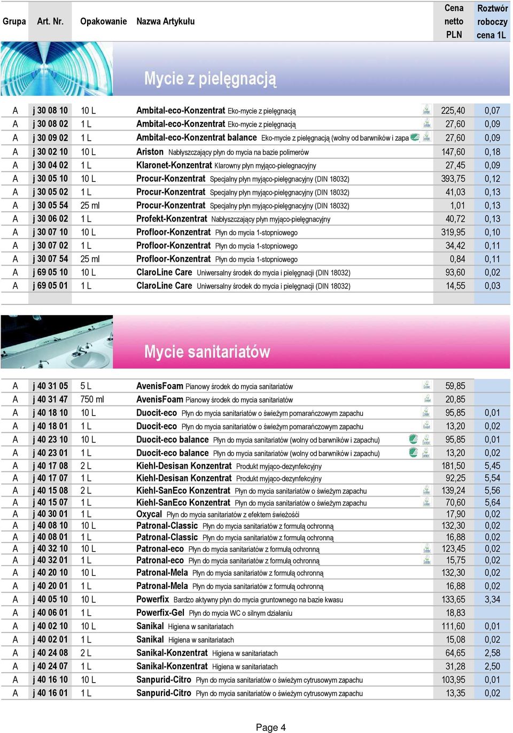Click the Page 4 footer label

click(x=271, y=727)
